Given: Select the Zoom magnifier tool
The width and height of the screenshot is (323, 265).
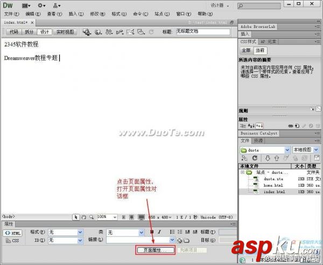Looking at the screenshot, I should pyautogui.click(x=92, y=217).
